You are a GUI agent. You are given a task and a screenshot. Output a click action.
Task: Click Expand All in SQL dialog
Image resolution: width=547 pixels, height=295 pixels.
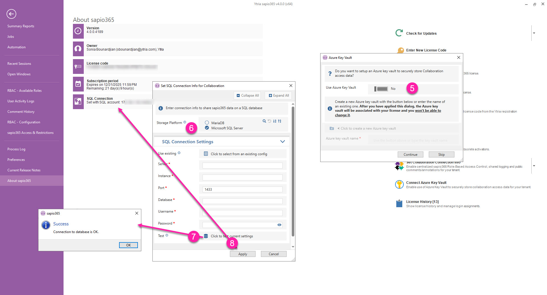click(279, 95)
